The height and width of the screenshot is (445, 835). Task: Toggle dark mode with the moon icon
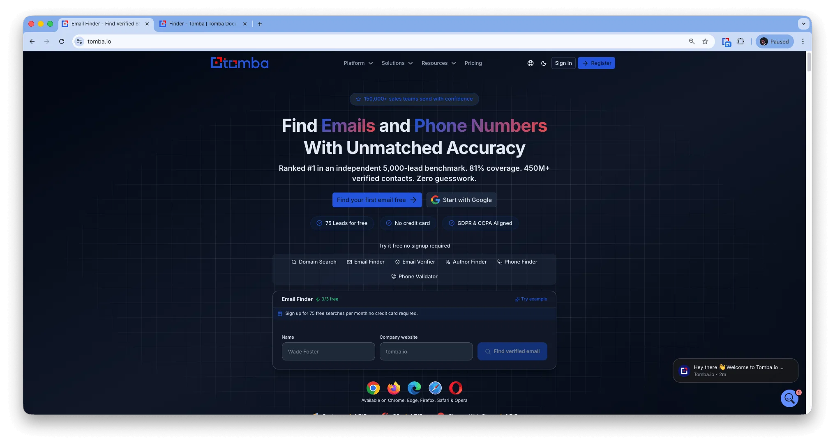tap(544, 63)
